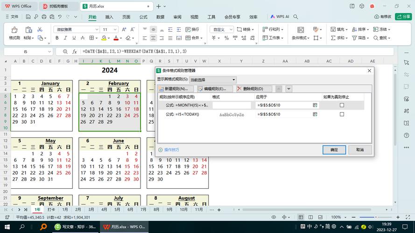Image resolution: width=415 pixels, height=233 pixels.
Task: Click the Paste clipboard icon
Action: coord(28,29)
